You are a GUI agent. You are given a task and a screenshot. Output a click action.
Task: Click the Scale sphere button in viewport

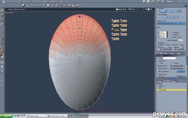pyautogui.click(x=116, y=25)
